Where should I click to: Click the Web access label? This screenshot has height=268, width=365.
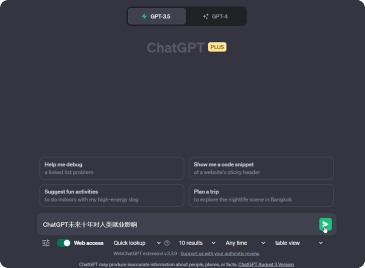click(88, 243)
